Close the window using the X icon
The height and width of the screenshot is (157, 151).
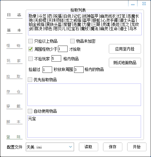(144, 4)
